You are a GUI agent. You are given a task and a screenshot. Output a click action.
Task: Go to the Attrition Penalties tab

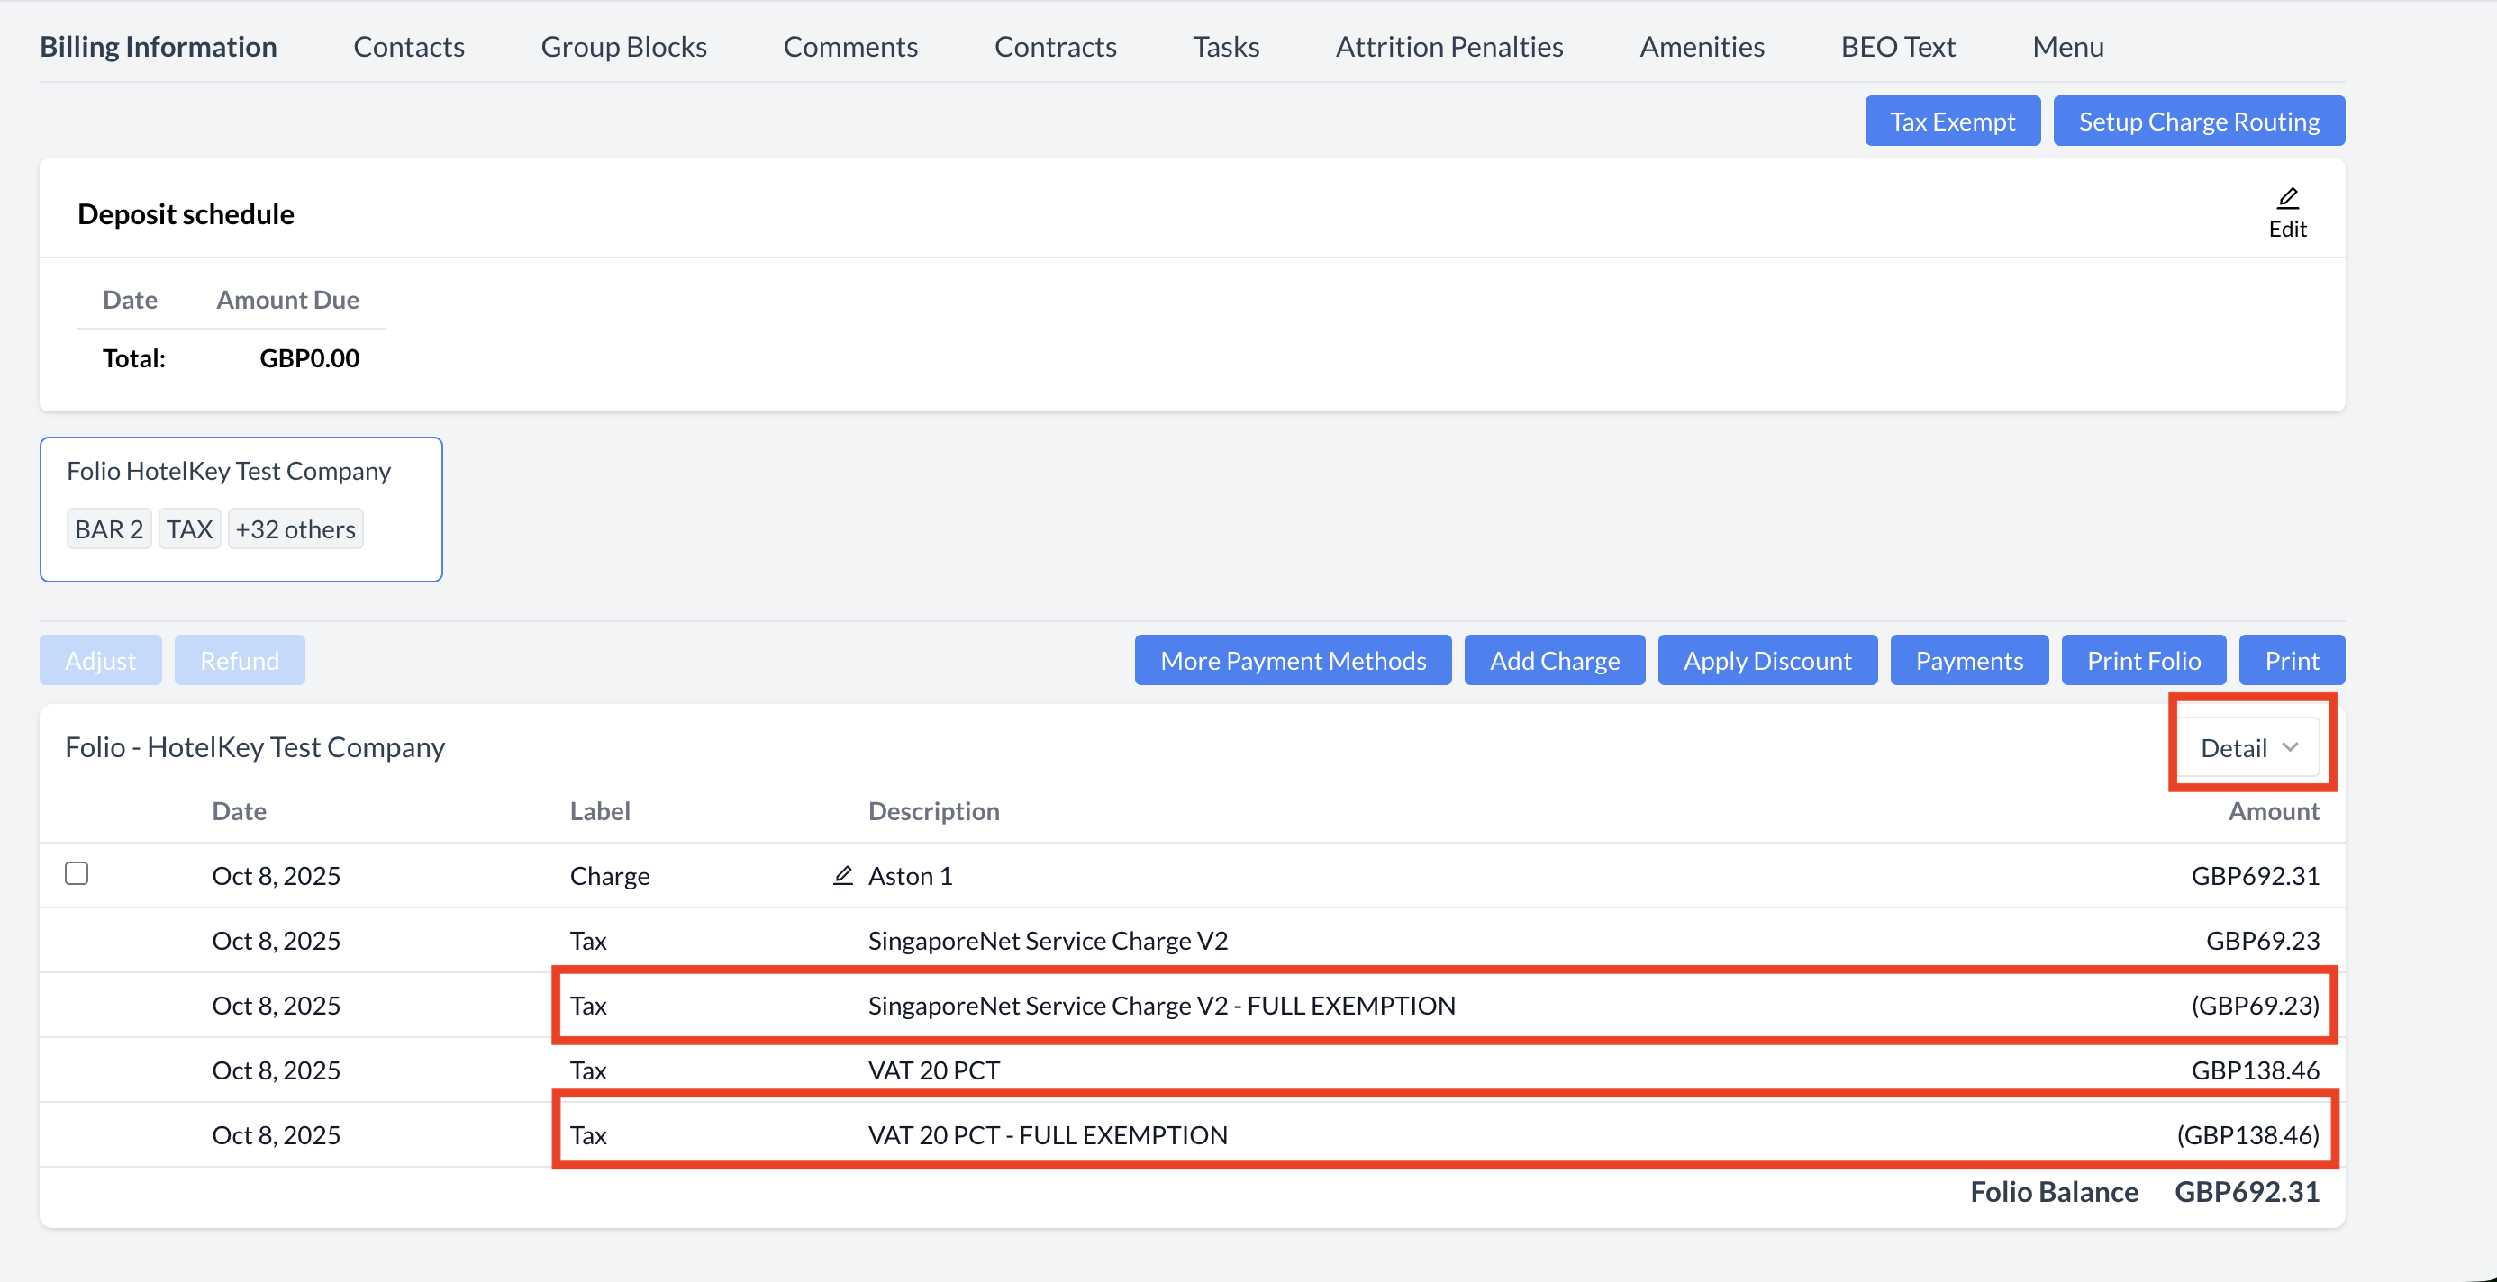1449,47
